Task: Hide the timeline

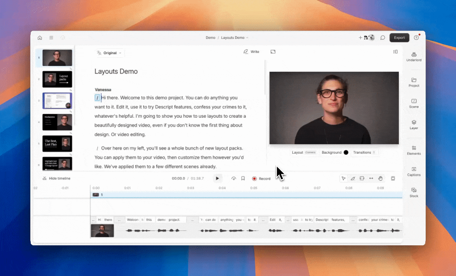Action: click(x=56, y=178)
